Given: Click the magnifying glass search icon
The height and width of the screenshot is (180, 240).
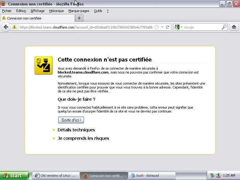Looking at the screenshot, I should click(224, 27).
